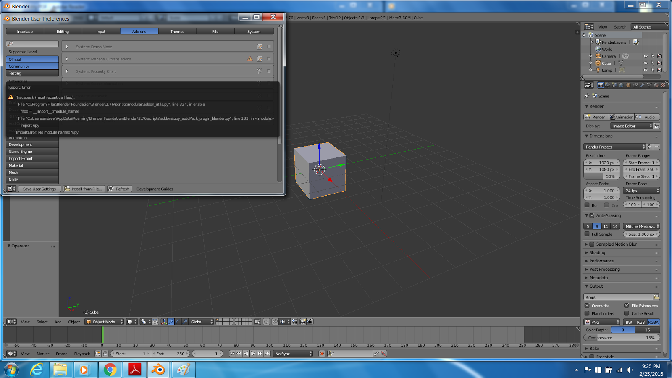Screen dimensions: 672x378
Task: Play the animation in reverse
Action: [246, 354]
